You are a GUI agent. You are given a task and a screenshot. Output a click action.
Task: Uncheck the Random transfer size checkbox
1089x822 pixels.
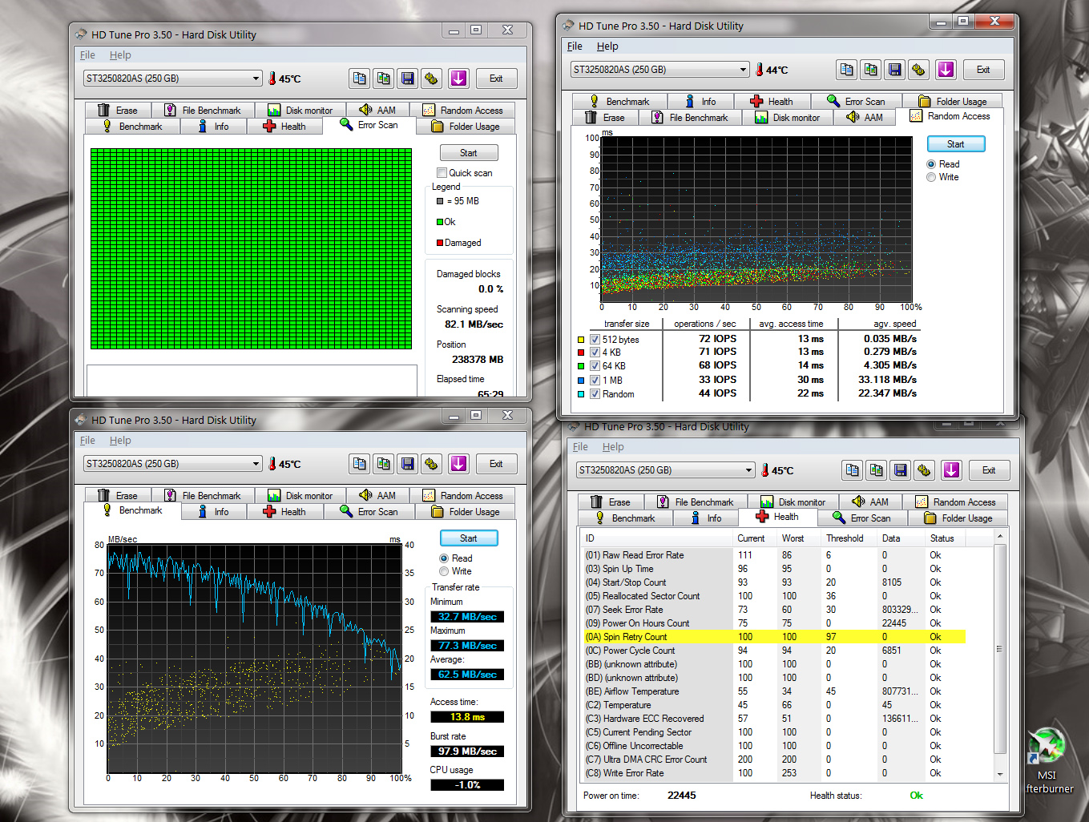(x=595, y=394)
